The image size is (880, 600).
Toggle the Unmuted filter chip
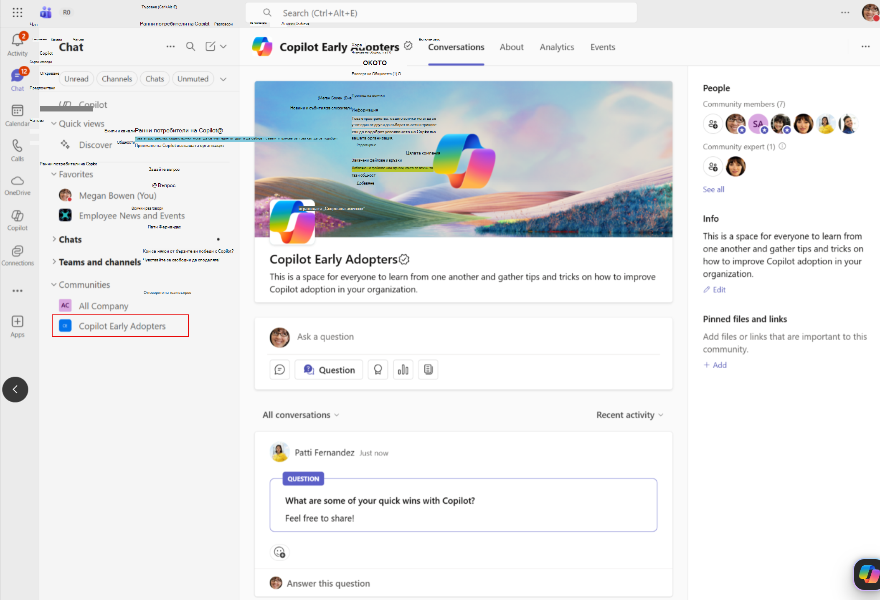[x=193, y=79]
